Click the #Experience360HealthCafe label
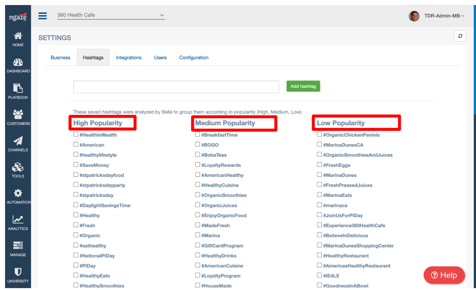This screenshot has width=476, height=290. click(x=354, y=226)
